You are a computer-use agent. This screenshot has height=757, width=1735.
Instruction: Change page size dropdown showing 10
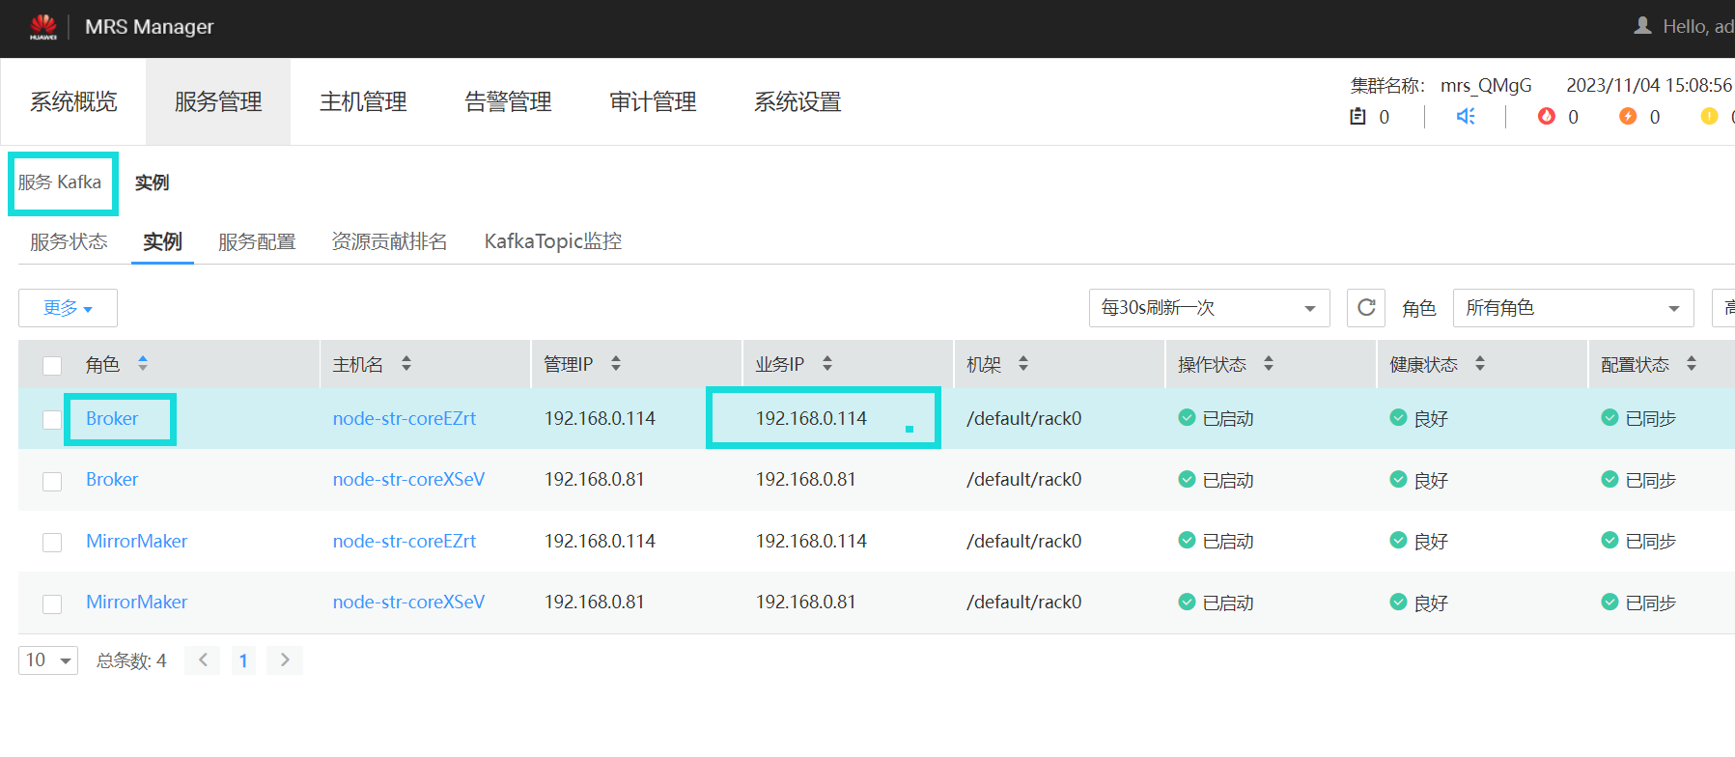click(48, 660)
